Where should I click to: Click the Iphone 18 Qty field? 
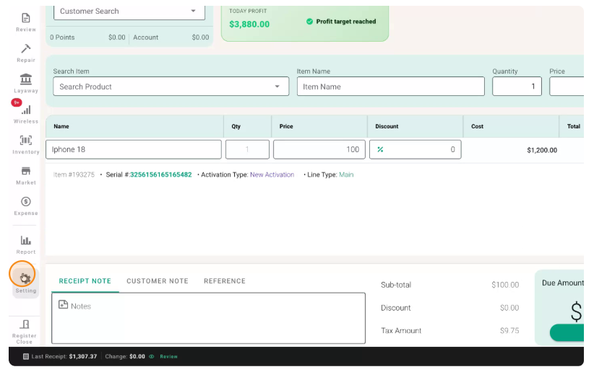247,149
